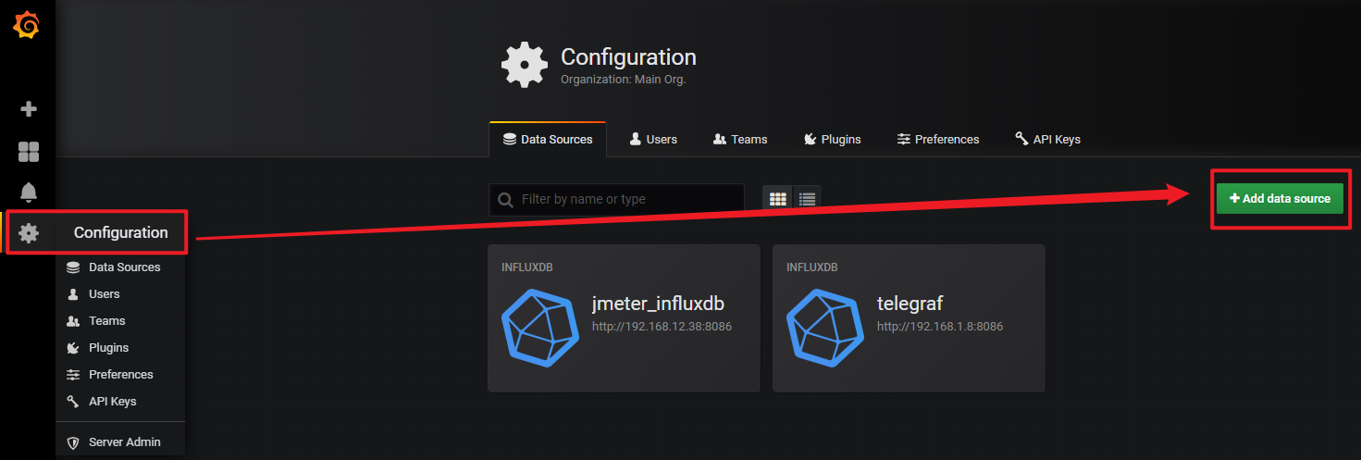Open the Dashboards grid icon in the sidebar
The height and width of the screenshot is (460, 1361).
pos(29,152)
